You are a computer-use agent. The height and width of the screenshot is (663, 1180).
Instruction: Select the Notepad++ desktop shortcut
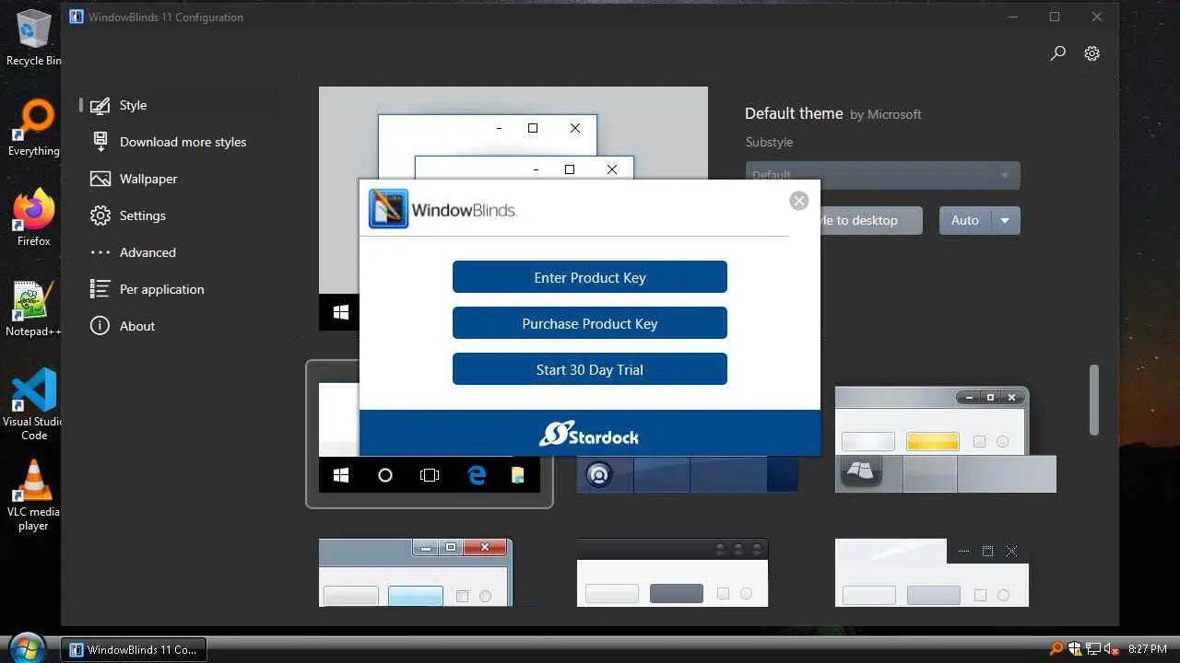(34, 308)
